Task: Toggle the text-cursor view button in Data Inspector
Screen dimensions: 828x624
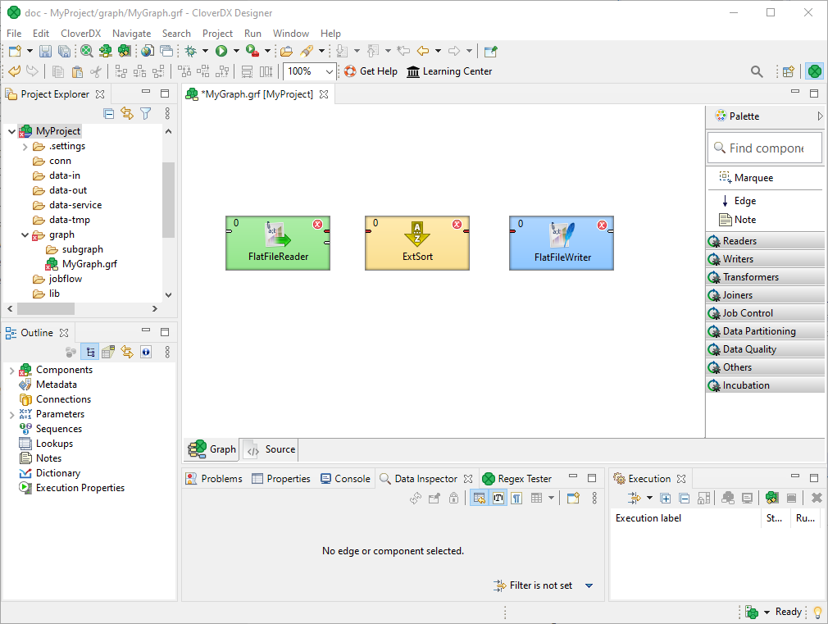Action: (x=498, y=498)
